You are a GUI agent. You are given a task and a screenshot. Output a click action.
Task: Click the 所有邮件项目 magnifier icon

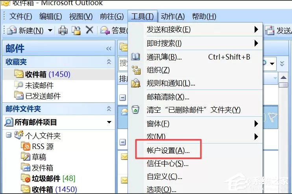(x=9, y=122)
